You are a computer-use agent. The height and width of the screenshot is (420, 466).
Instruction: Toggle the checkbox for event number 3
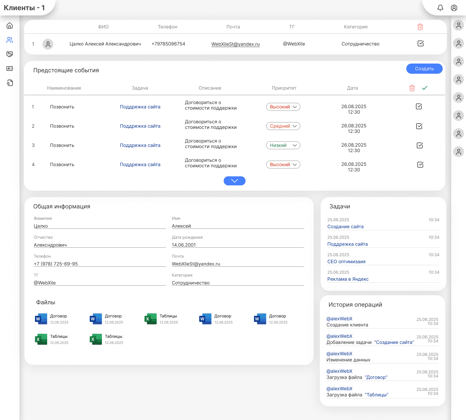click(420, 145)
